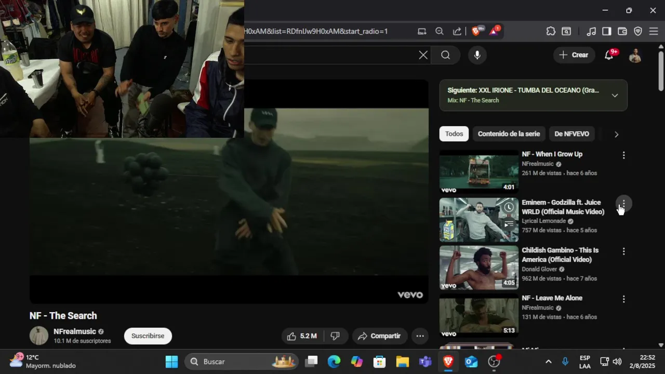
Task: Open Task View on the taskbar
Action: click(x=311, y=362)
